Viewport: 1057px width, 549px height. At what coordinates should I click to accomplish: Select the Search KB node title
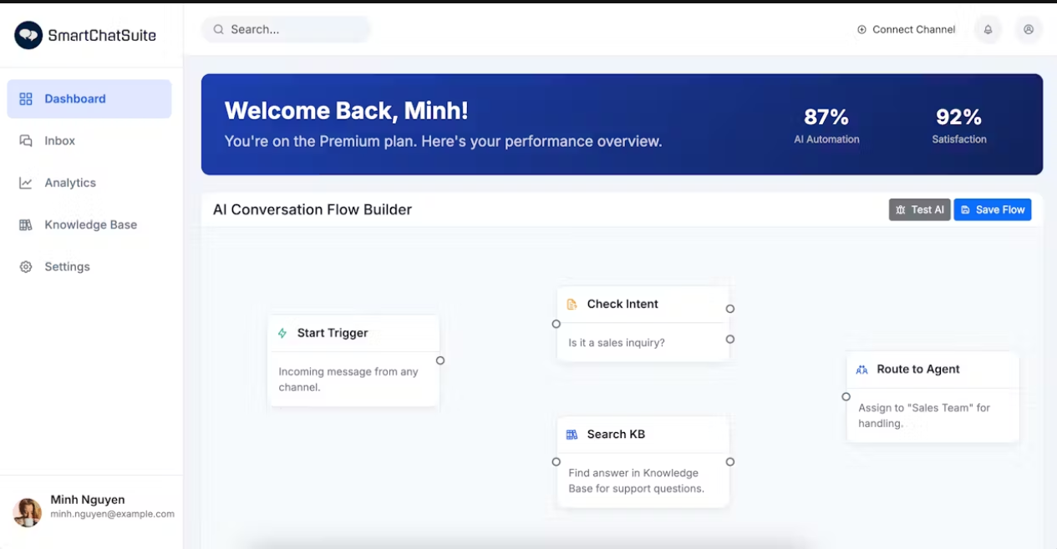pos(616,435)
